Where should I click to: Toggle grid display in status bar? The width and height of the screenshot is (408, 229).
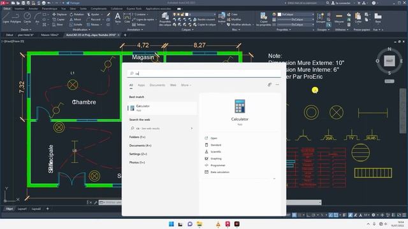pyautogui.click(x=295, y=215)
